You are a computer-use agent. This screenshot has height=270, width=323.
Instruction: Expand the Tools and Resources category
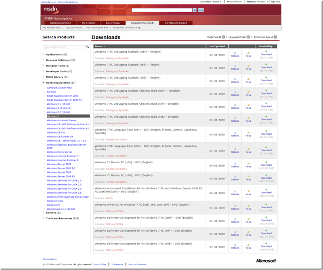(43, 218)
